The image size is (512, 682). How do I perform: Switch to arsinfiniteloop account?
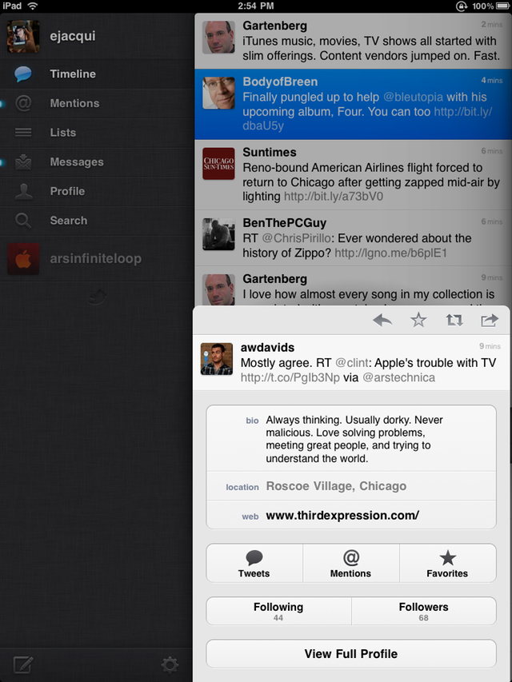coord(95,259)
